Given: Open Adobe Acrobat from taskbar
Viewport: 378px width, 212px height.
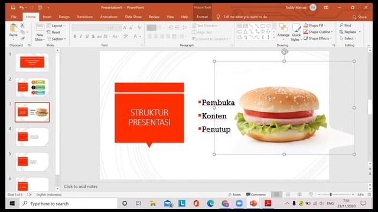Looking at the screenshot, I should (x=268, y=204).
